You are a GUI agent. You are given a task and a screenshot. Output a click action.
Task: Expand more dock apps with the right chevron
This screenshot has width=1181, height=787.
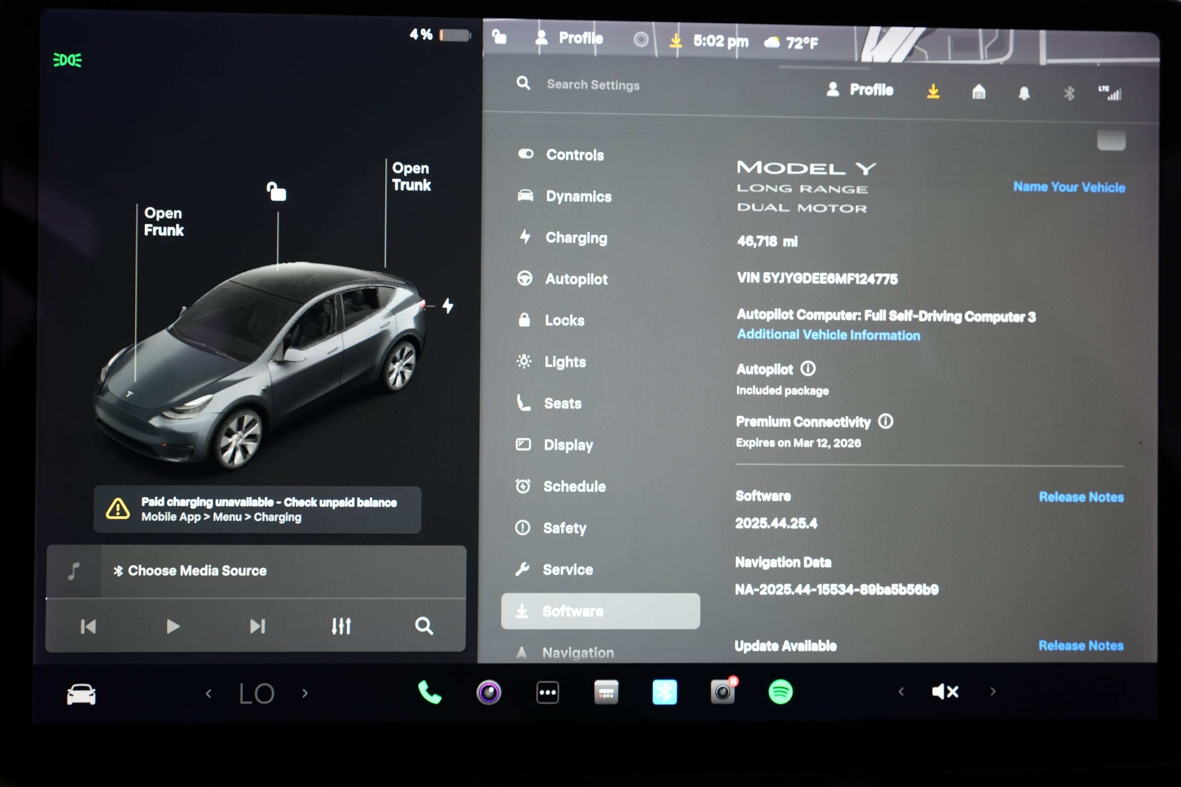pyautogui.click(x=993, y=692)
